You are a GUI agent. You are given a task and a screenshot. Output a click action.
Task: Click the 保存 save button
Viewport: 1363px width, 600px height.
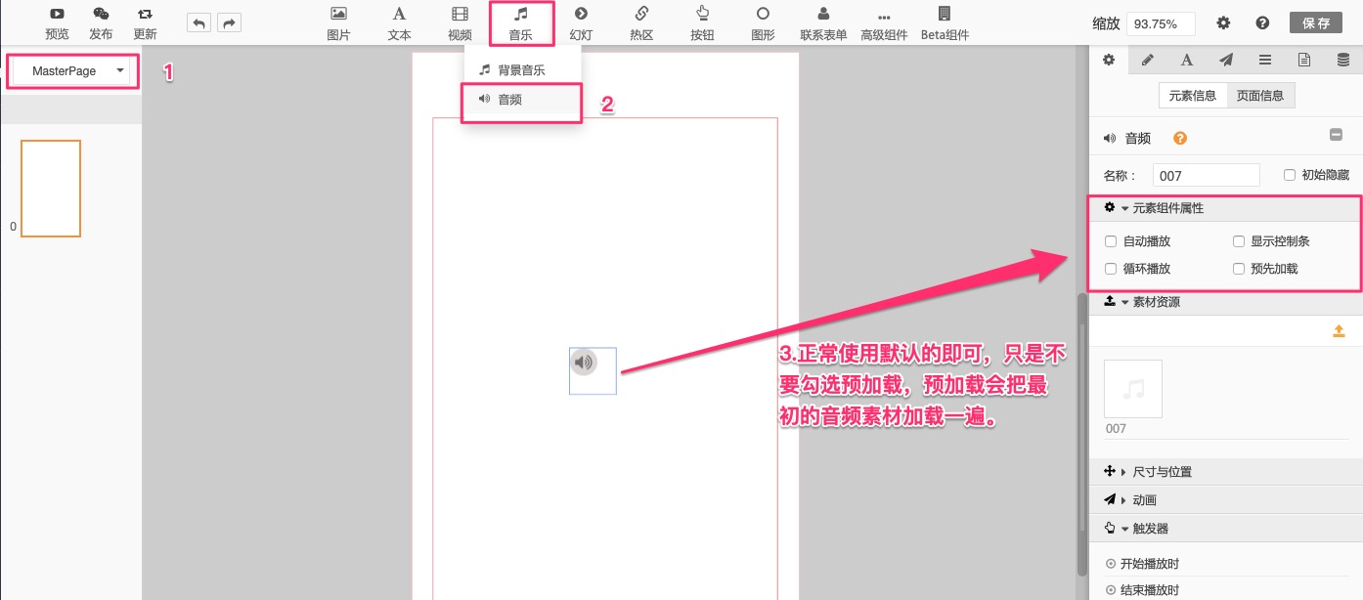coord(1316,23)
